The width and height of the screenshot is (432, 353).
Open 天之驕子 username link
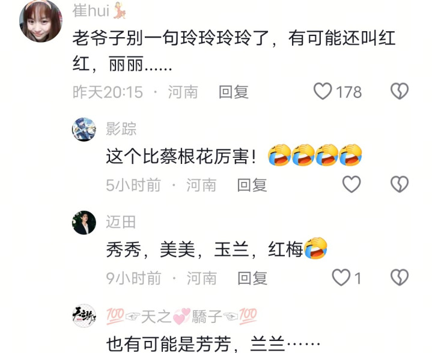pos(182,316)
